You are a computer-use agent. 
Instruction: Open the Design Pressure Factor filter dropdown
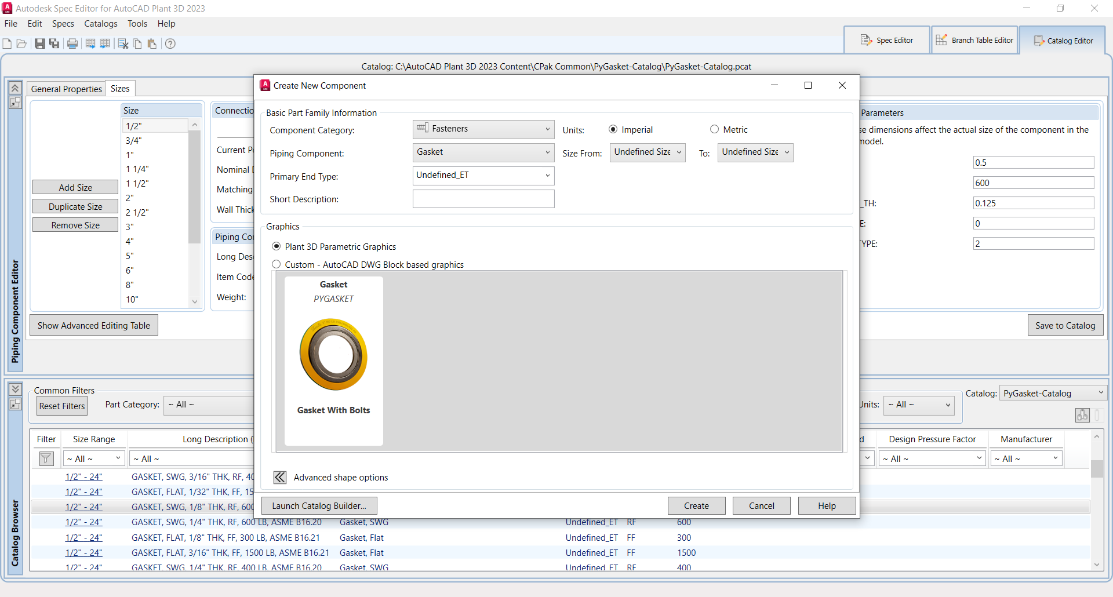pyautogui.click(x=932, y=458)
